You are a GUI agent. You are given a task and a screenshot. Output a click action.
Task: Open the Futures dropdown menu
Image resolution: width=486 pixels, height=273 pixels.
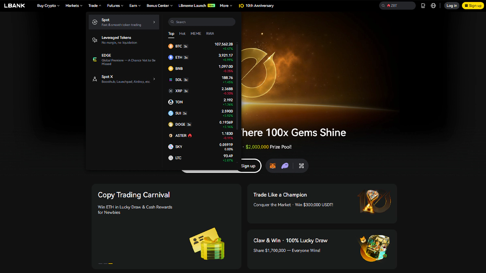point(115,6)
